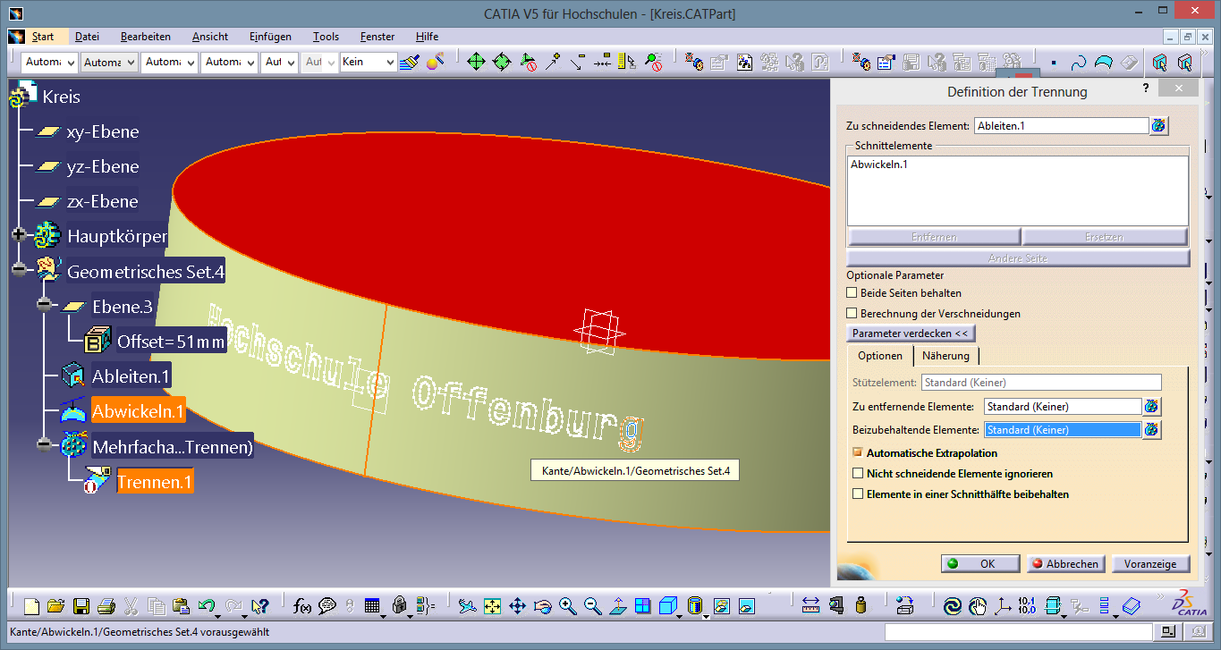Image resolution: width=1221 pixels, height=650 pixels.
Task: Open the Formula f(x) tool
Action: 301,606
